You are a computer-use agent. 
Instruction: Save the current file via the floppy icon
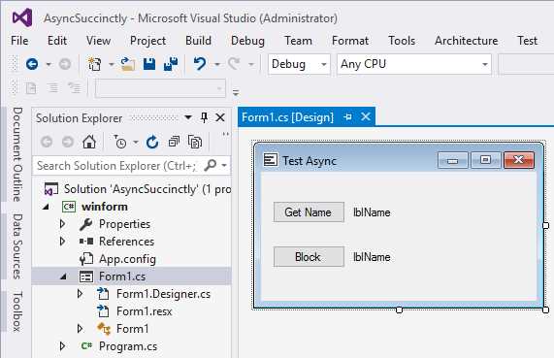point(149,64)
